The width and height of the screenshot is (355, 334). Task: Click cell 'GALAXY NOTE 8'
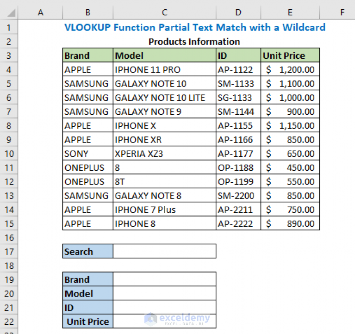coord(165,196)
